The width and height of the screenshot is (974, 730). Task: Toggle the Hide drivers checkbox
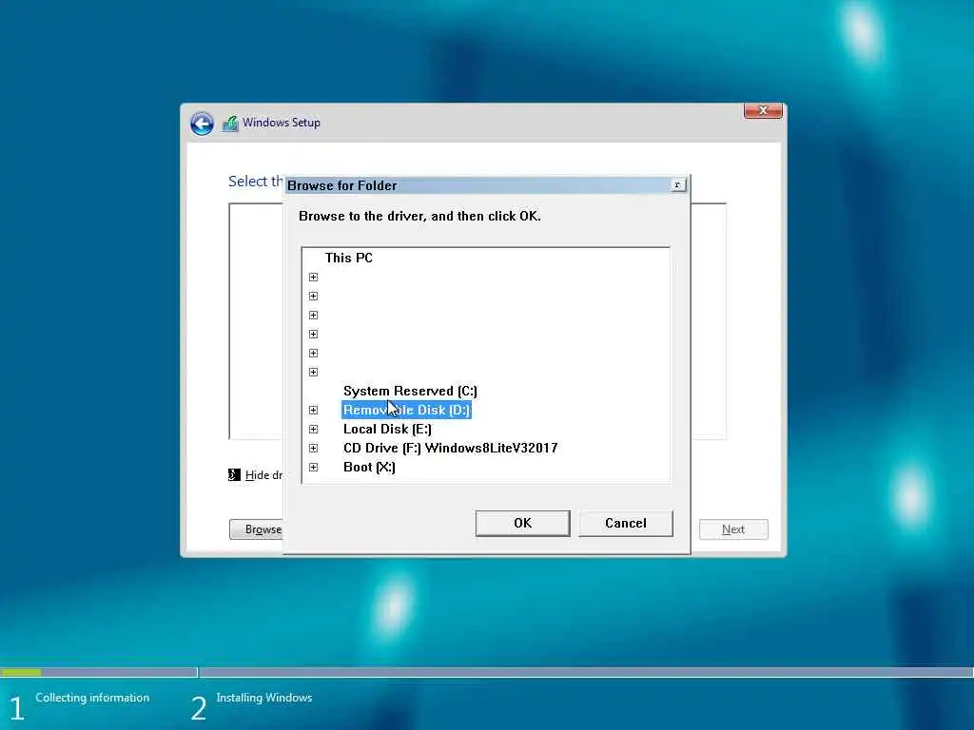tap(234, 475)
